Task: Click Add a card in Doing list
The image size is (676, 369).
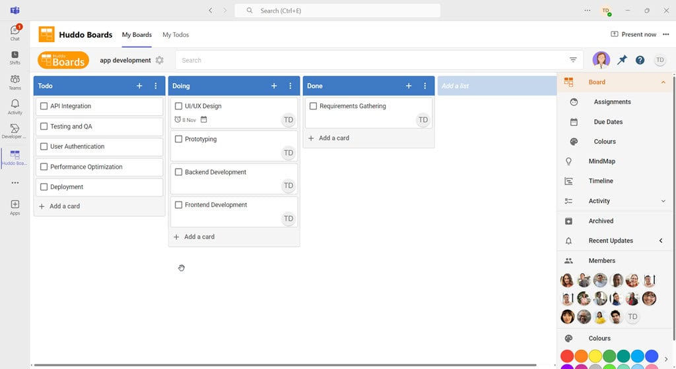Action: coord(194,237)
